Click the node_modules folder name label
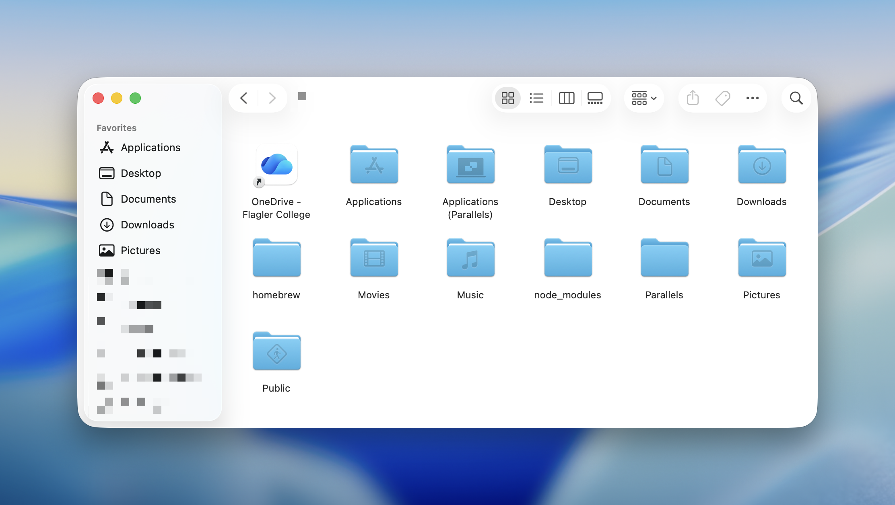 (567, 295)
